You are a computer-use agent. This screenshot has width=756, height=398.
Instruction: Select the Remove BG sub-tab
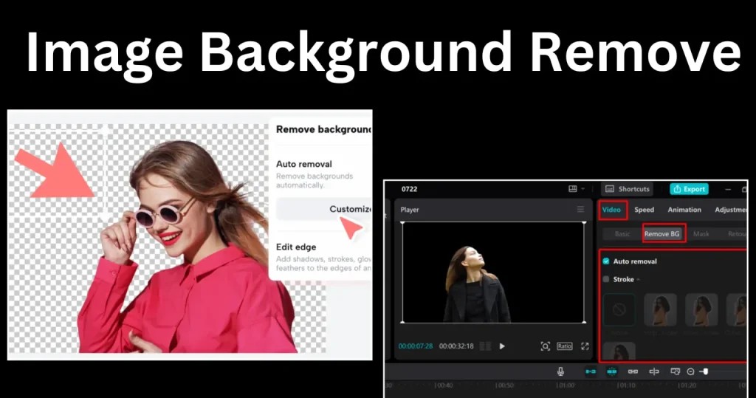(x=662, y=234)
